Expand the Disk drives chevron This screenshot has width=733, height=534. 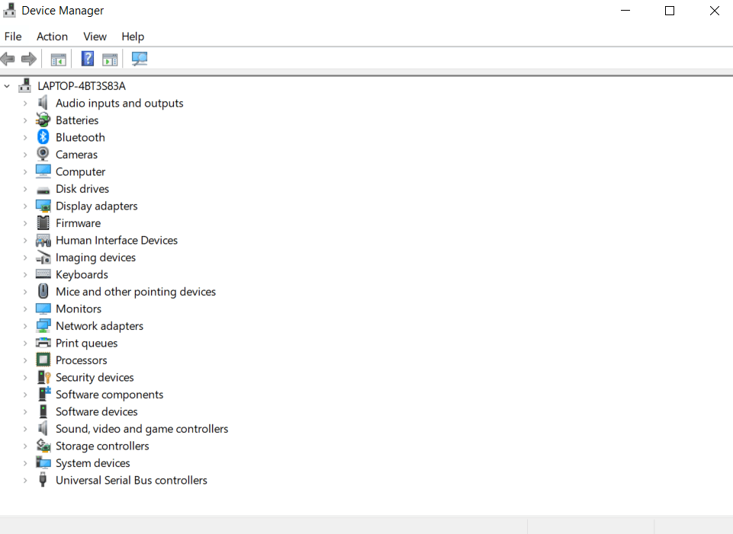tap(25, 189)
